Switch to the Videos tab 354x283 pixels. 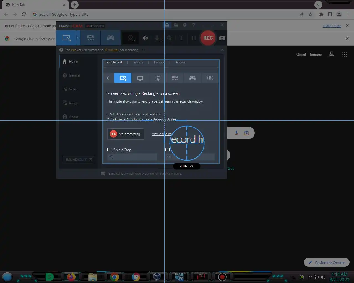[x=138, y=62]
